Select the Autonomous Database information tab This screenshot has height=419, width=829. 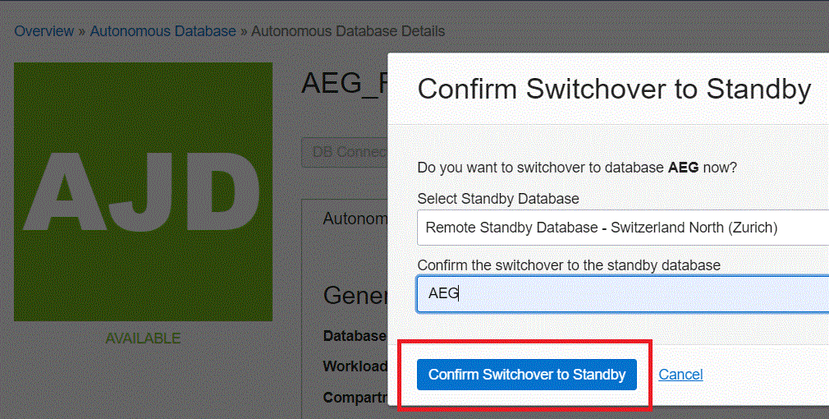(355, 219)
